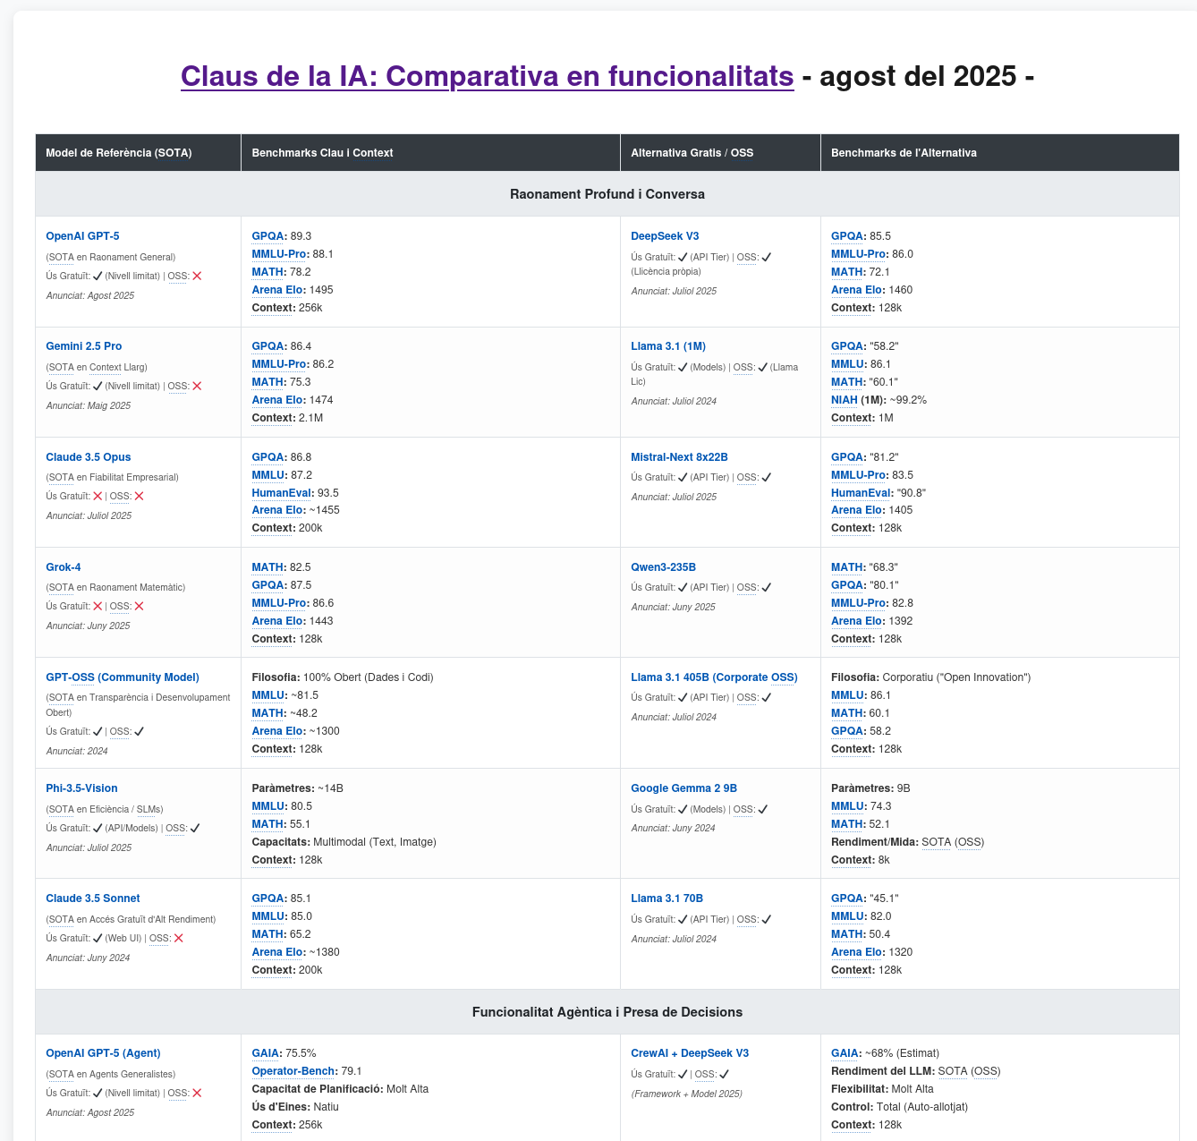This screenshot has height=1141, width=1197.
Task: Open the Grok-4 model link
Action: (x=64, y=567)
